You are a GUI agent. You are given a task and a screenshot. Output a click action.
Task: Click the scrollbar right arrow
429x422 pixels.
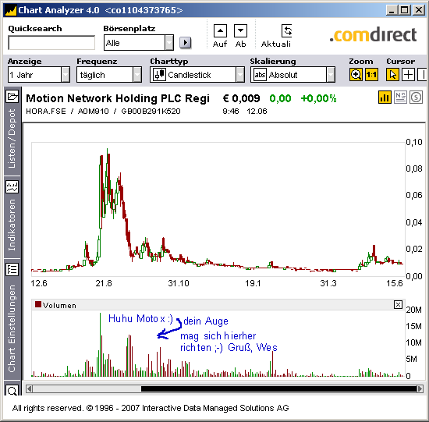[420, 388]
